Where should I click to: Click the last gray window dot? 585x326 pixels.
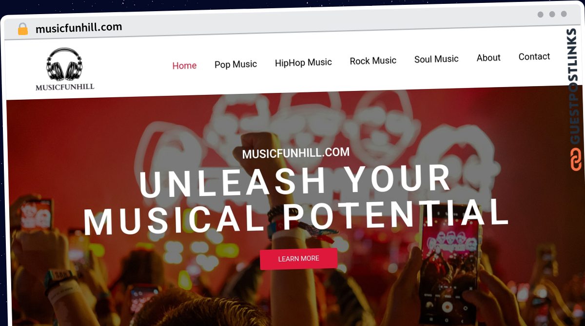tap(564, 14)
